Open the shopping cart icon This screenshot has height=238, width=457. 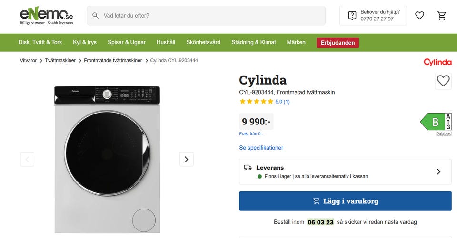tap(442, 16)
